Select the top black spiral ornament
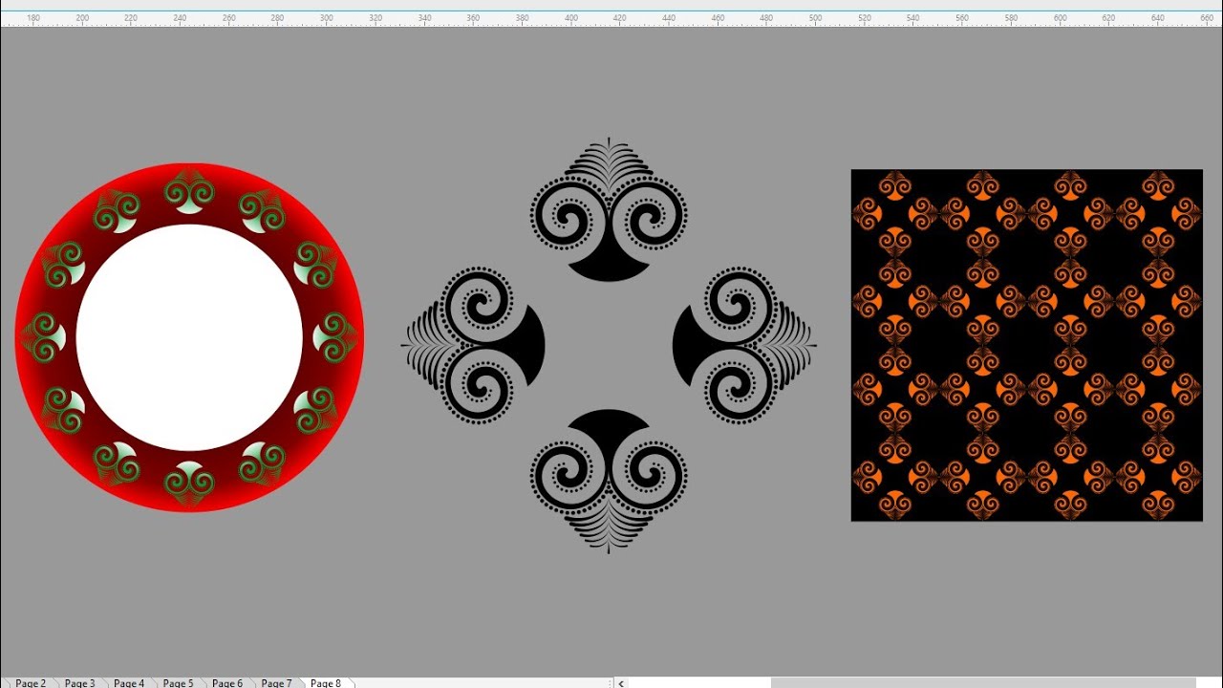 tap(609, 209)
